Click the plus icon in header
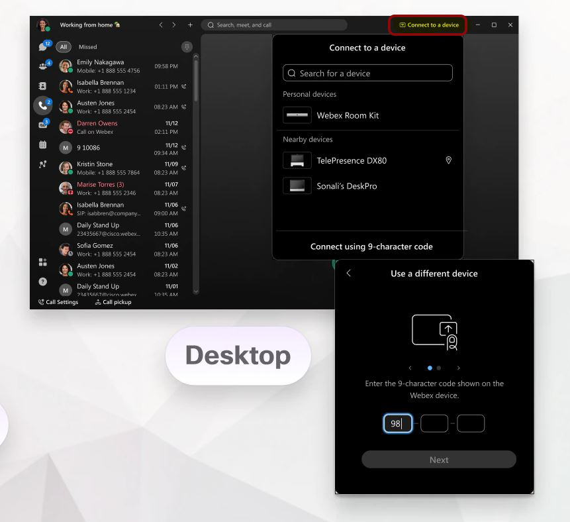Image resolution: width=570 pixels, height=522 pixels. tap(190, 25)
